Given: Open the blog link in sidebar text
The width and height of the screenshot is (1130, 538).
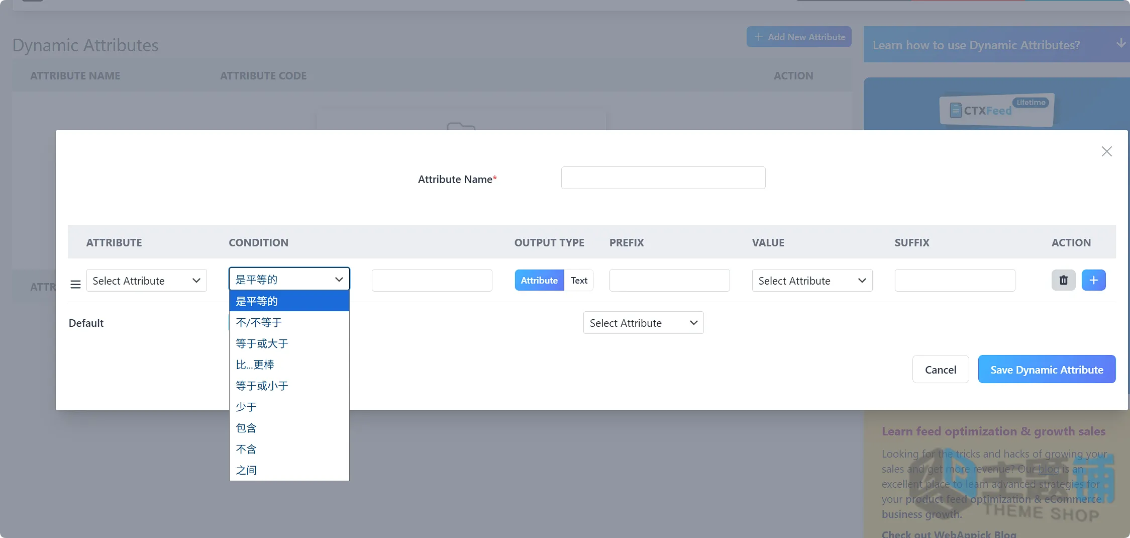Looking at the screenshot, I should [x=1049, y=469].
